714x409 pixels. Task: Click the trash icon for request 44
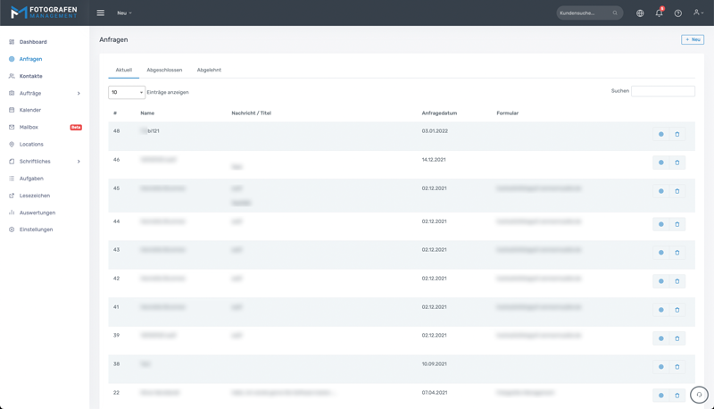[677, 224]
